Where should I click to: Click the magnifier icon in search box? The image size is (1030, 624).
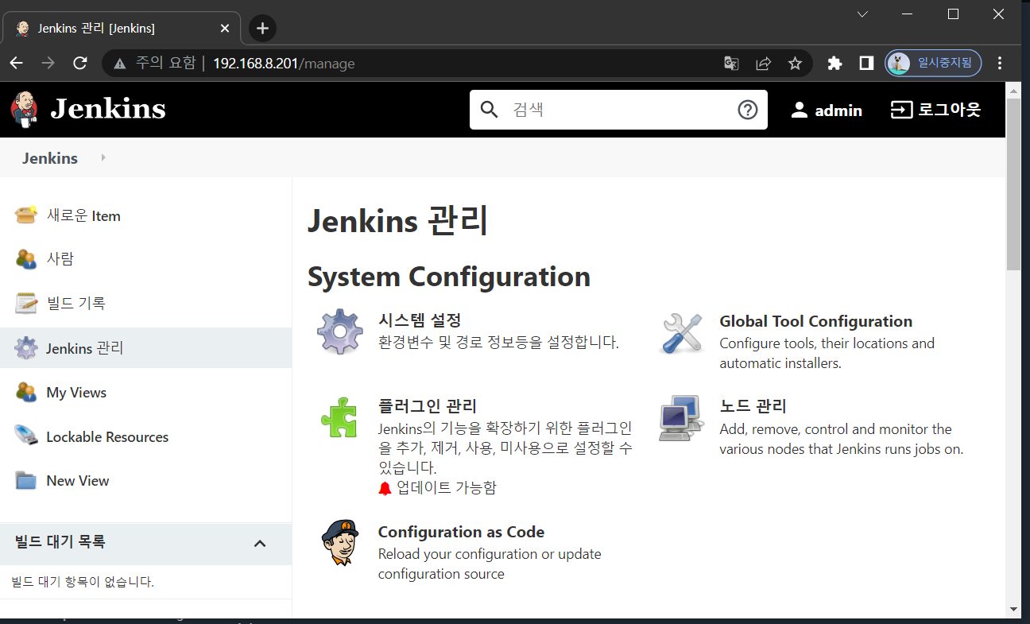(490, 110)
